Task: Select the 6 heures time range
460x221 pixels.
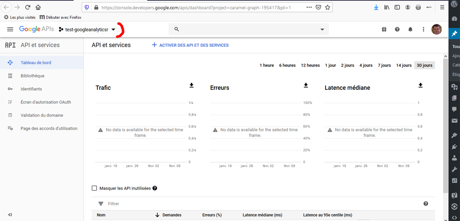Action: (x=287, y=66)
